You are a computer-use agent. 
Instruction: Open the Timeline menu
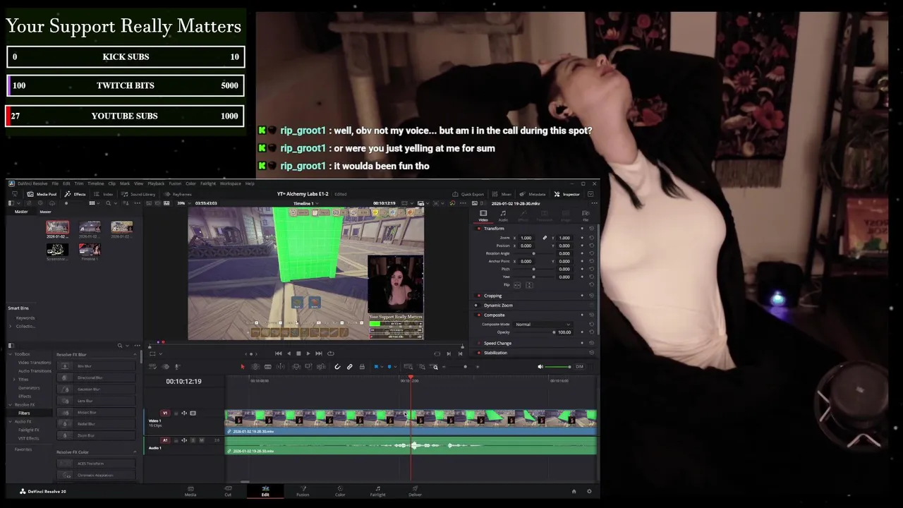click(x=96, y=183)
